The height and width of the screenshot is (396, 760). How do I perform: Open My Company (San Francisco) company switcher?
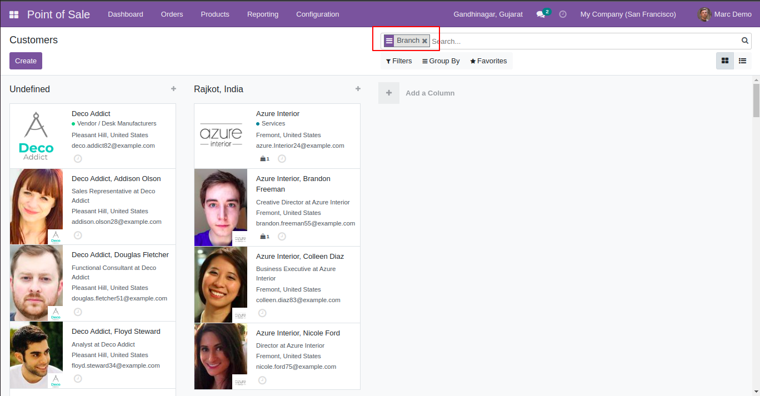(x=628, y=14)
